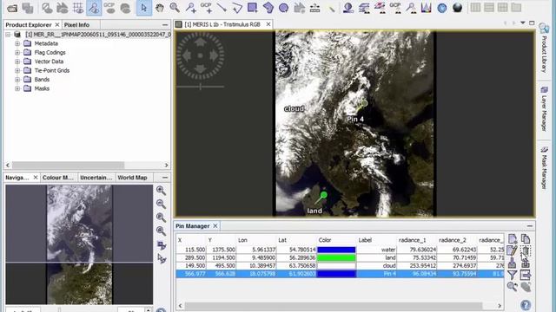This screenshot has height=312, width=556.
Task: Collapse the MER_RR product root node
Action: (x=8, y=35)
